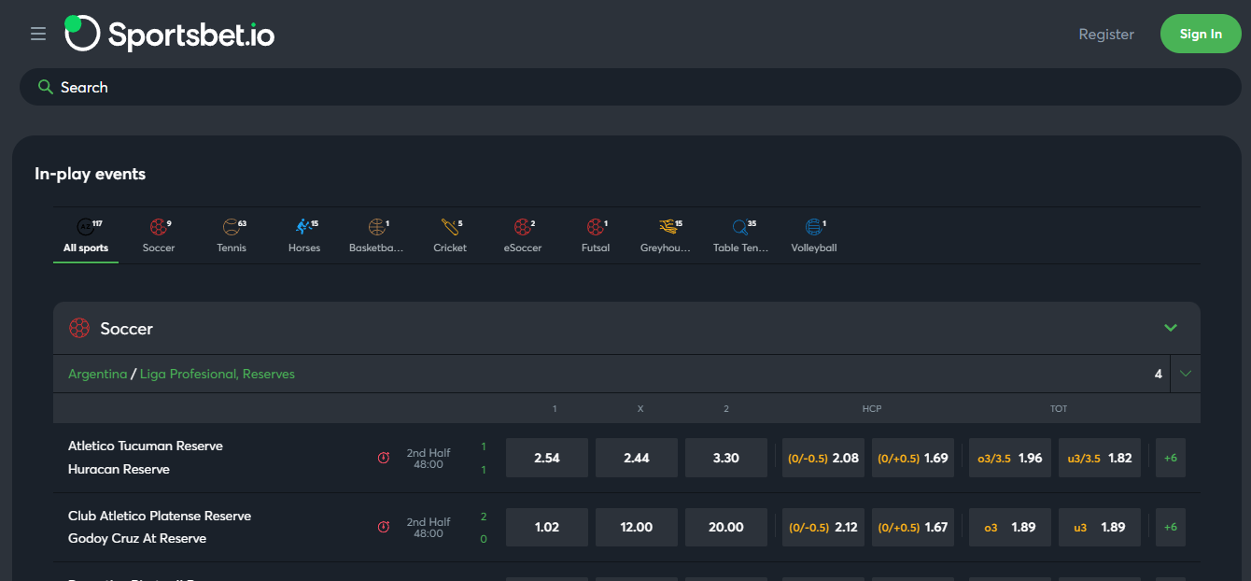Viewport: 1251px width, 581px height.
Task: Select the Table Tennis paddle icon
Action: click(x=740, y=227)
